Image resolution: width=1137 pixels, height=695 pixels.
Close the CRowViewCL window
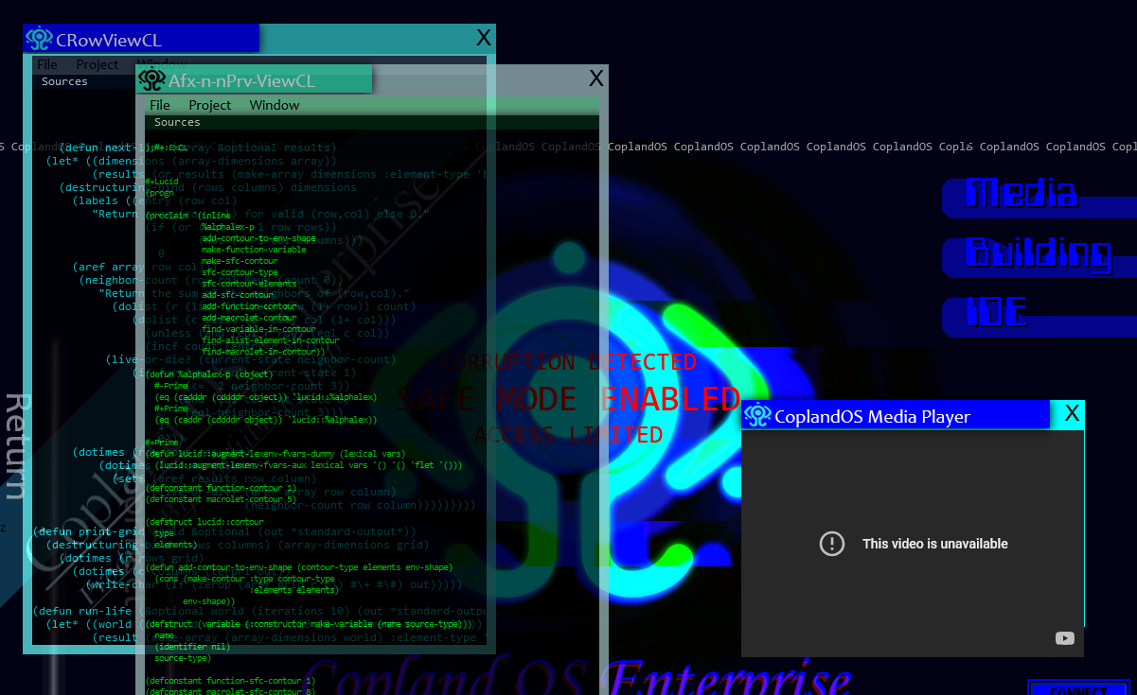pyautogui.click(x=484, y=38)
